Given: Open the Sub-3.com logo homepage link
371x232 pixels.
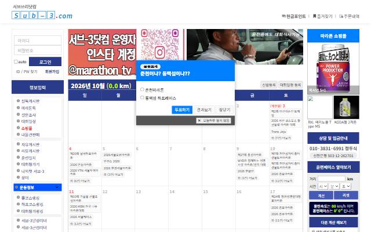Looking at the screenshot, I should (42, 16).
